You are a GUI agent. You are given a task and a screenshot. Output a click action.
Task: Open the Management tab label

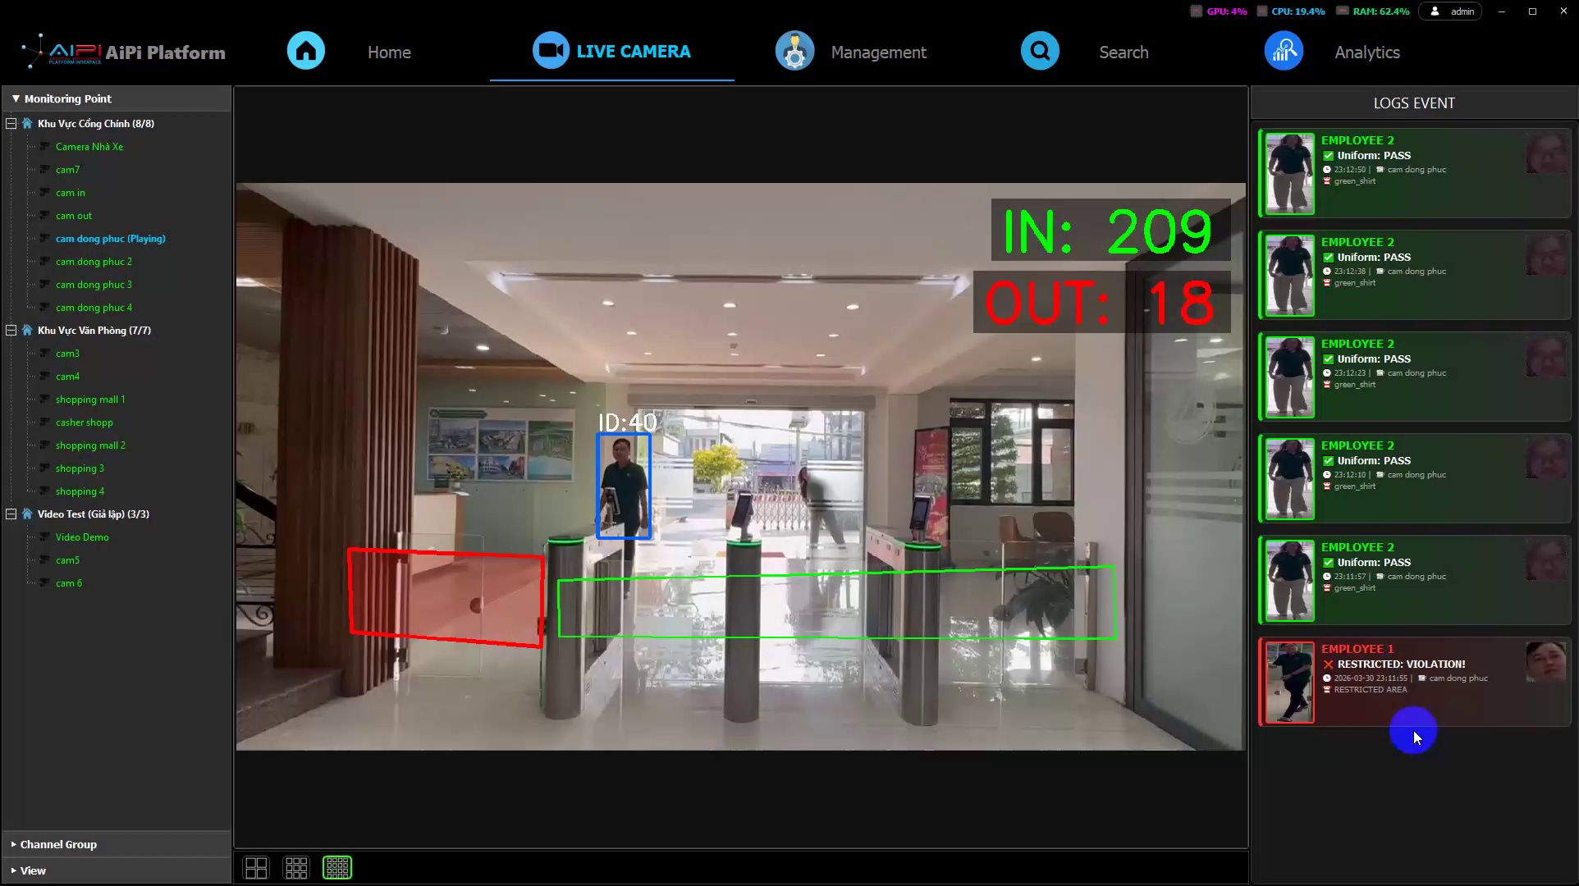point(878,53)
